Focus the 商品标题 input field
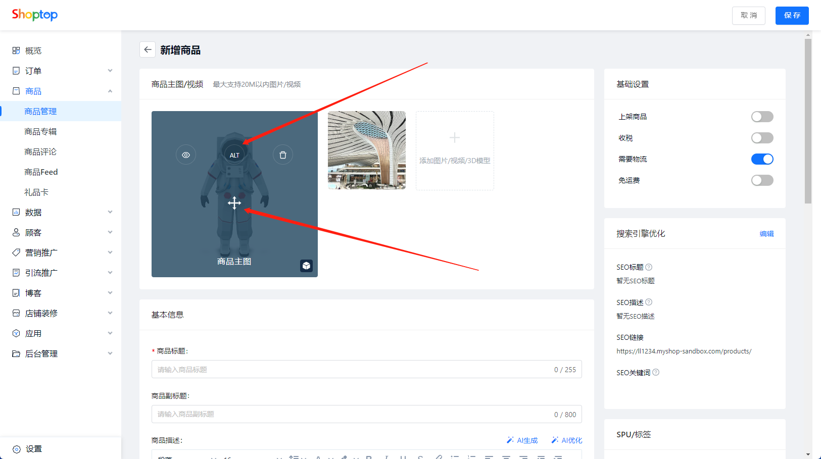Image resolution: width=821 pixels, height=459 pixels. (367, 369)
